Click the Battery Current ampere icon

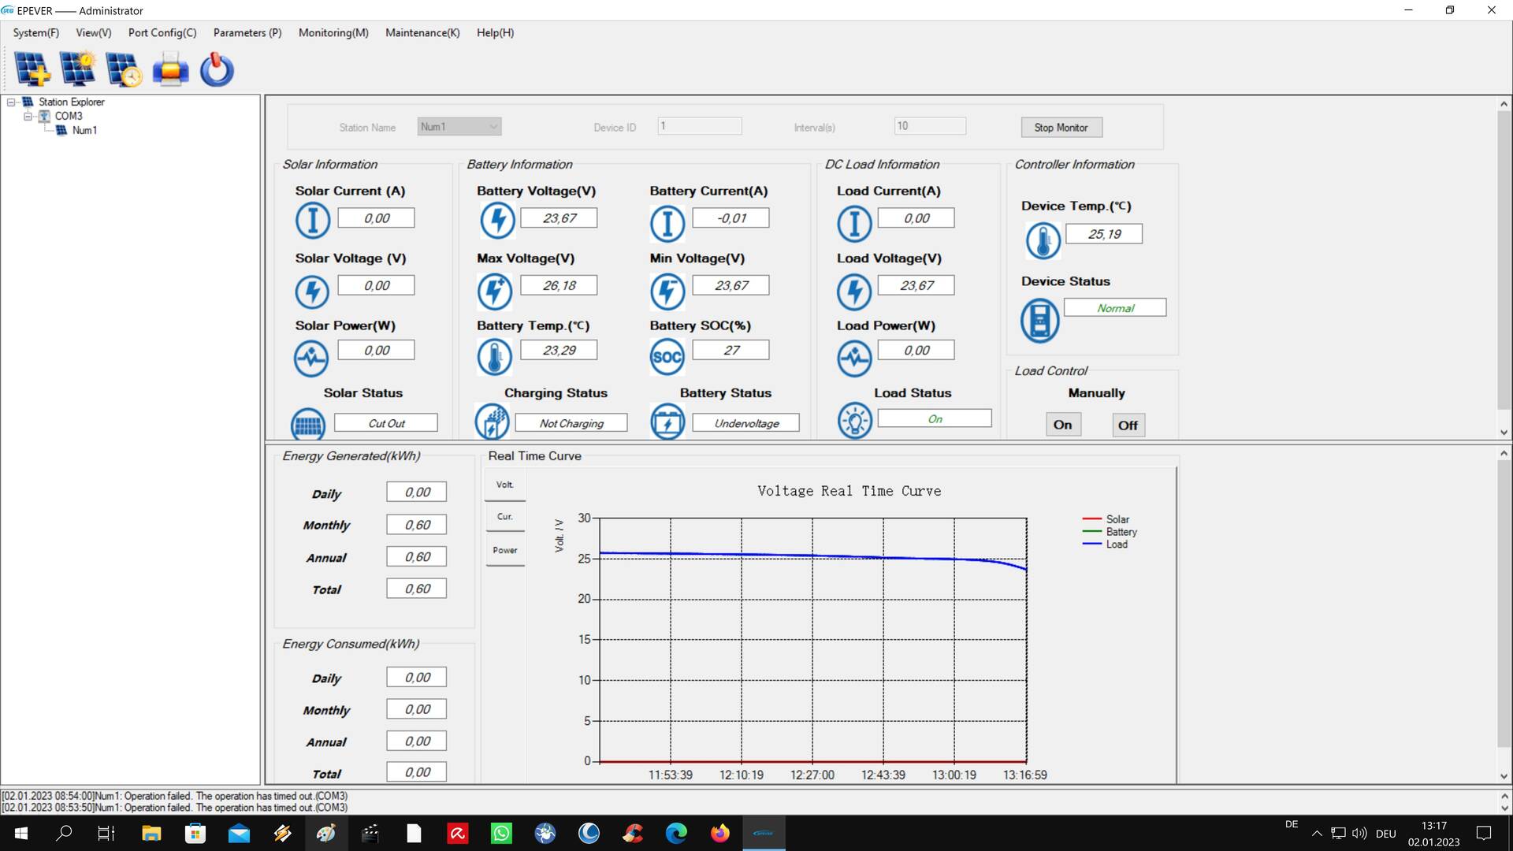click(667, 224)
